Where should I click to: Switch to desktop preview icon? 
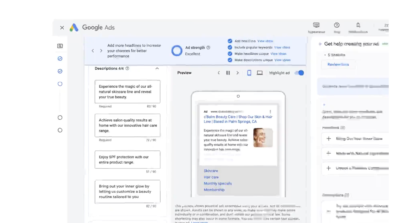[x=259, y=73]
